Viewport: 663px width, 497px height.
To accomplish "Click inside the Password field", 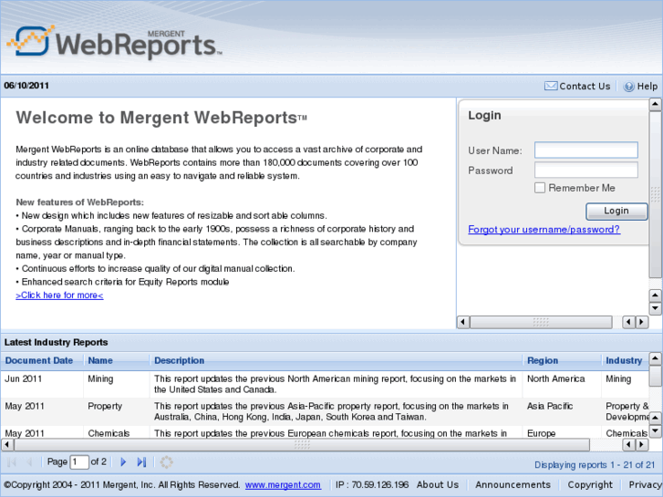I will click(586, 170).
